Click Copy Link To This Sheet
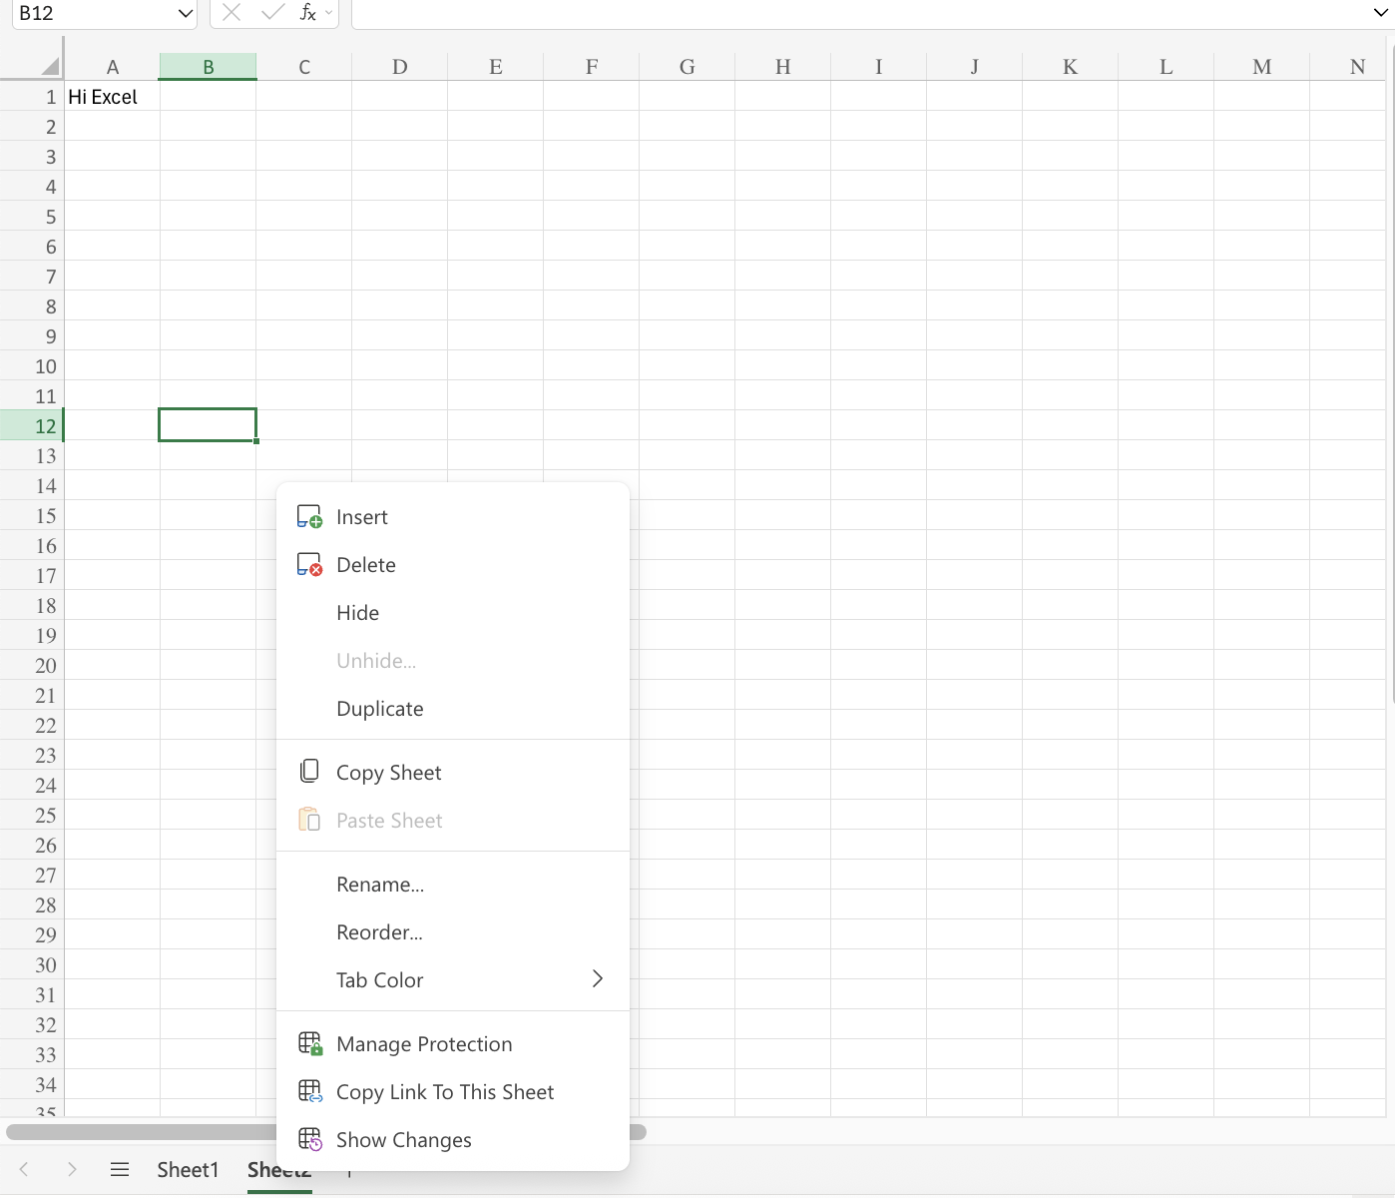The image size is (1395, 1198). pyautogui.click(x=445, y=1091)
